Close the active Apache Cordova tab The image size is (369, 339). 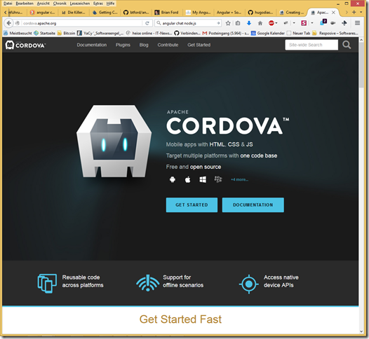click(x=333, y=13)
